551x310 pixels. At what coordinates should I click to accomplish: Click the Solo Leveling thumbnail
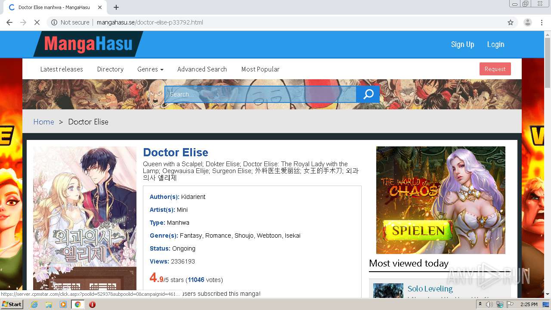click(388, 291)
